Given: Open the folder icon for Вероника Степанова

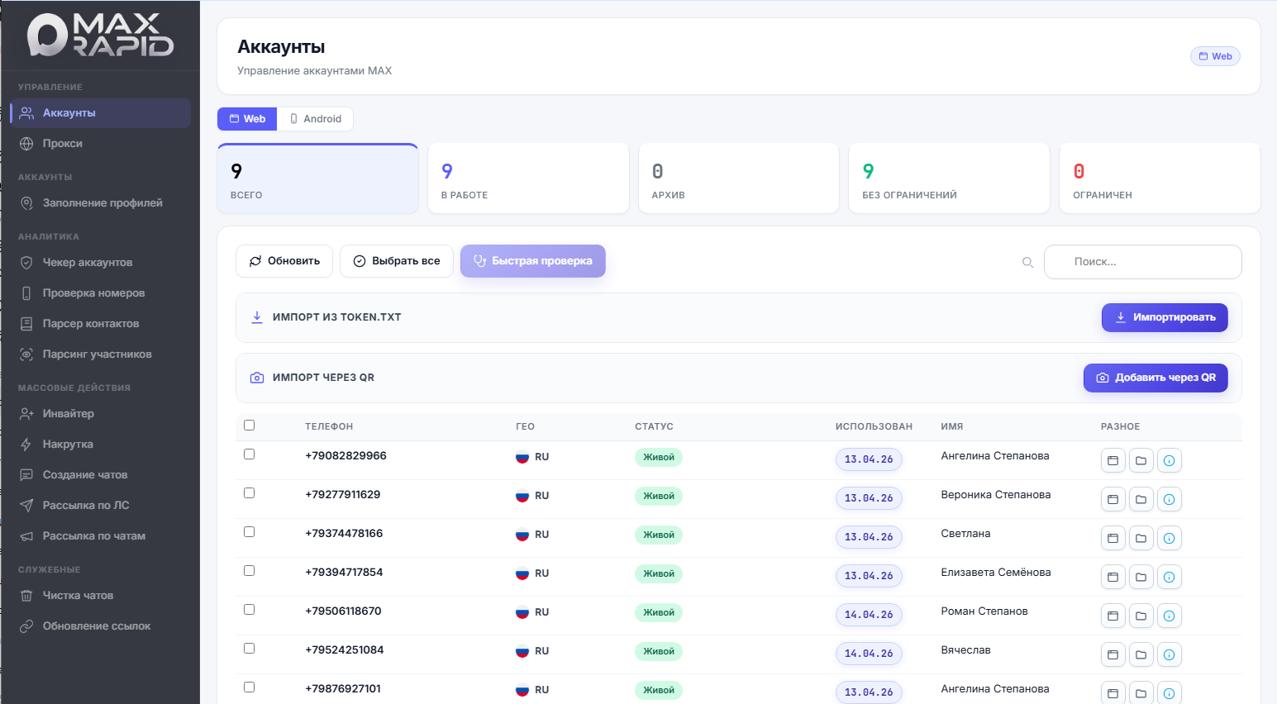Looking at the screenshot, I should (x=1141, y=499).
